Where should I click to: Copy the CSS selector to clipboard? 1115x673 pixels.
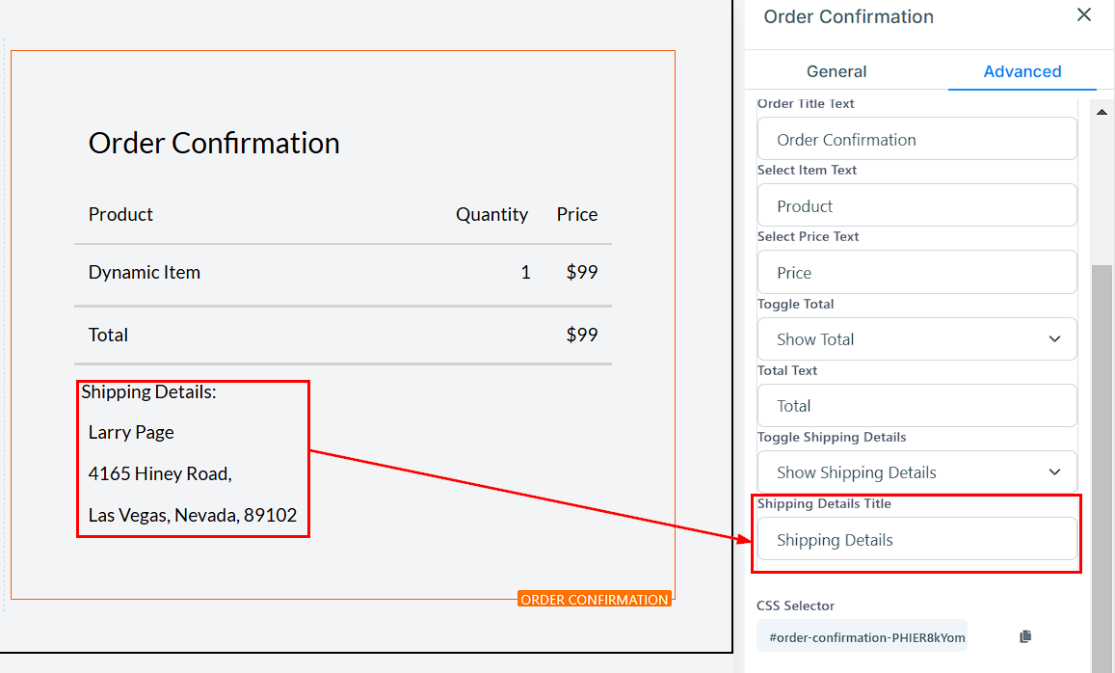tap(1025, 636)
